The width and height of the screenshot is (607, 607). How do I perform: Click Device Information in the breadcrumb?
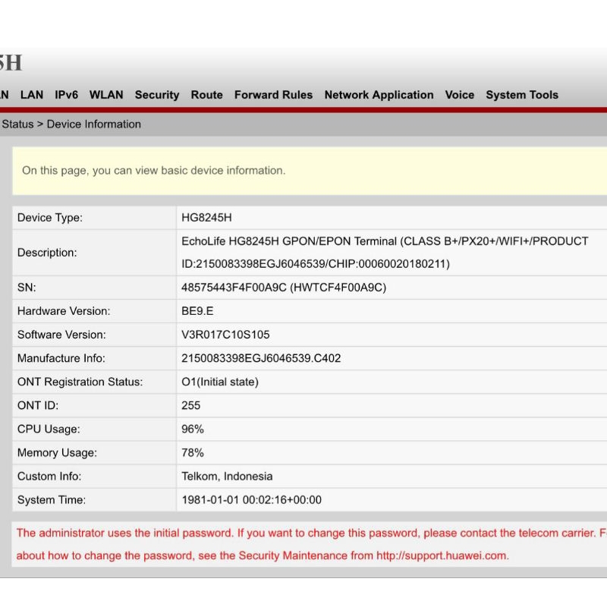(94, 124)
